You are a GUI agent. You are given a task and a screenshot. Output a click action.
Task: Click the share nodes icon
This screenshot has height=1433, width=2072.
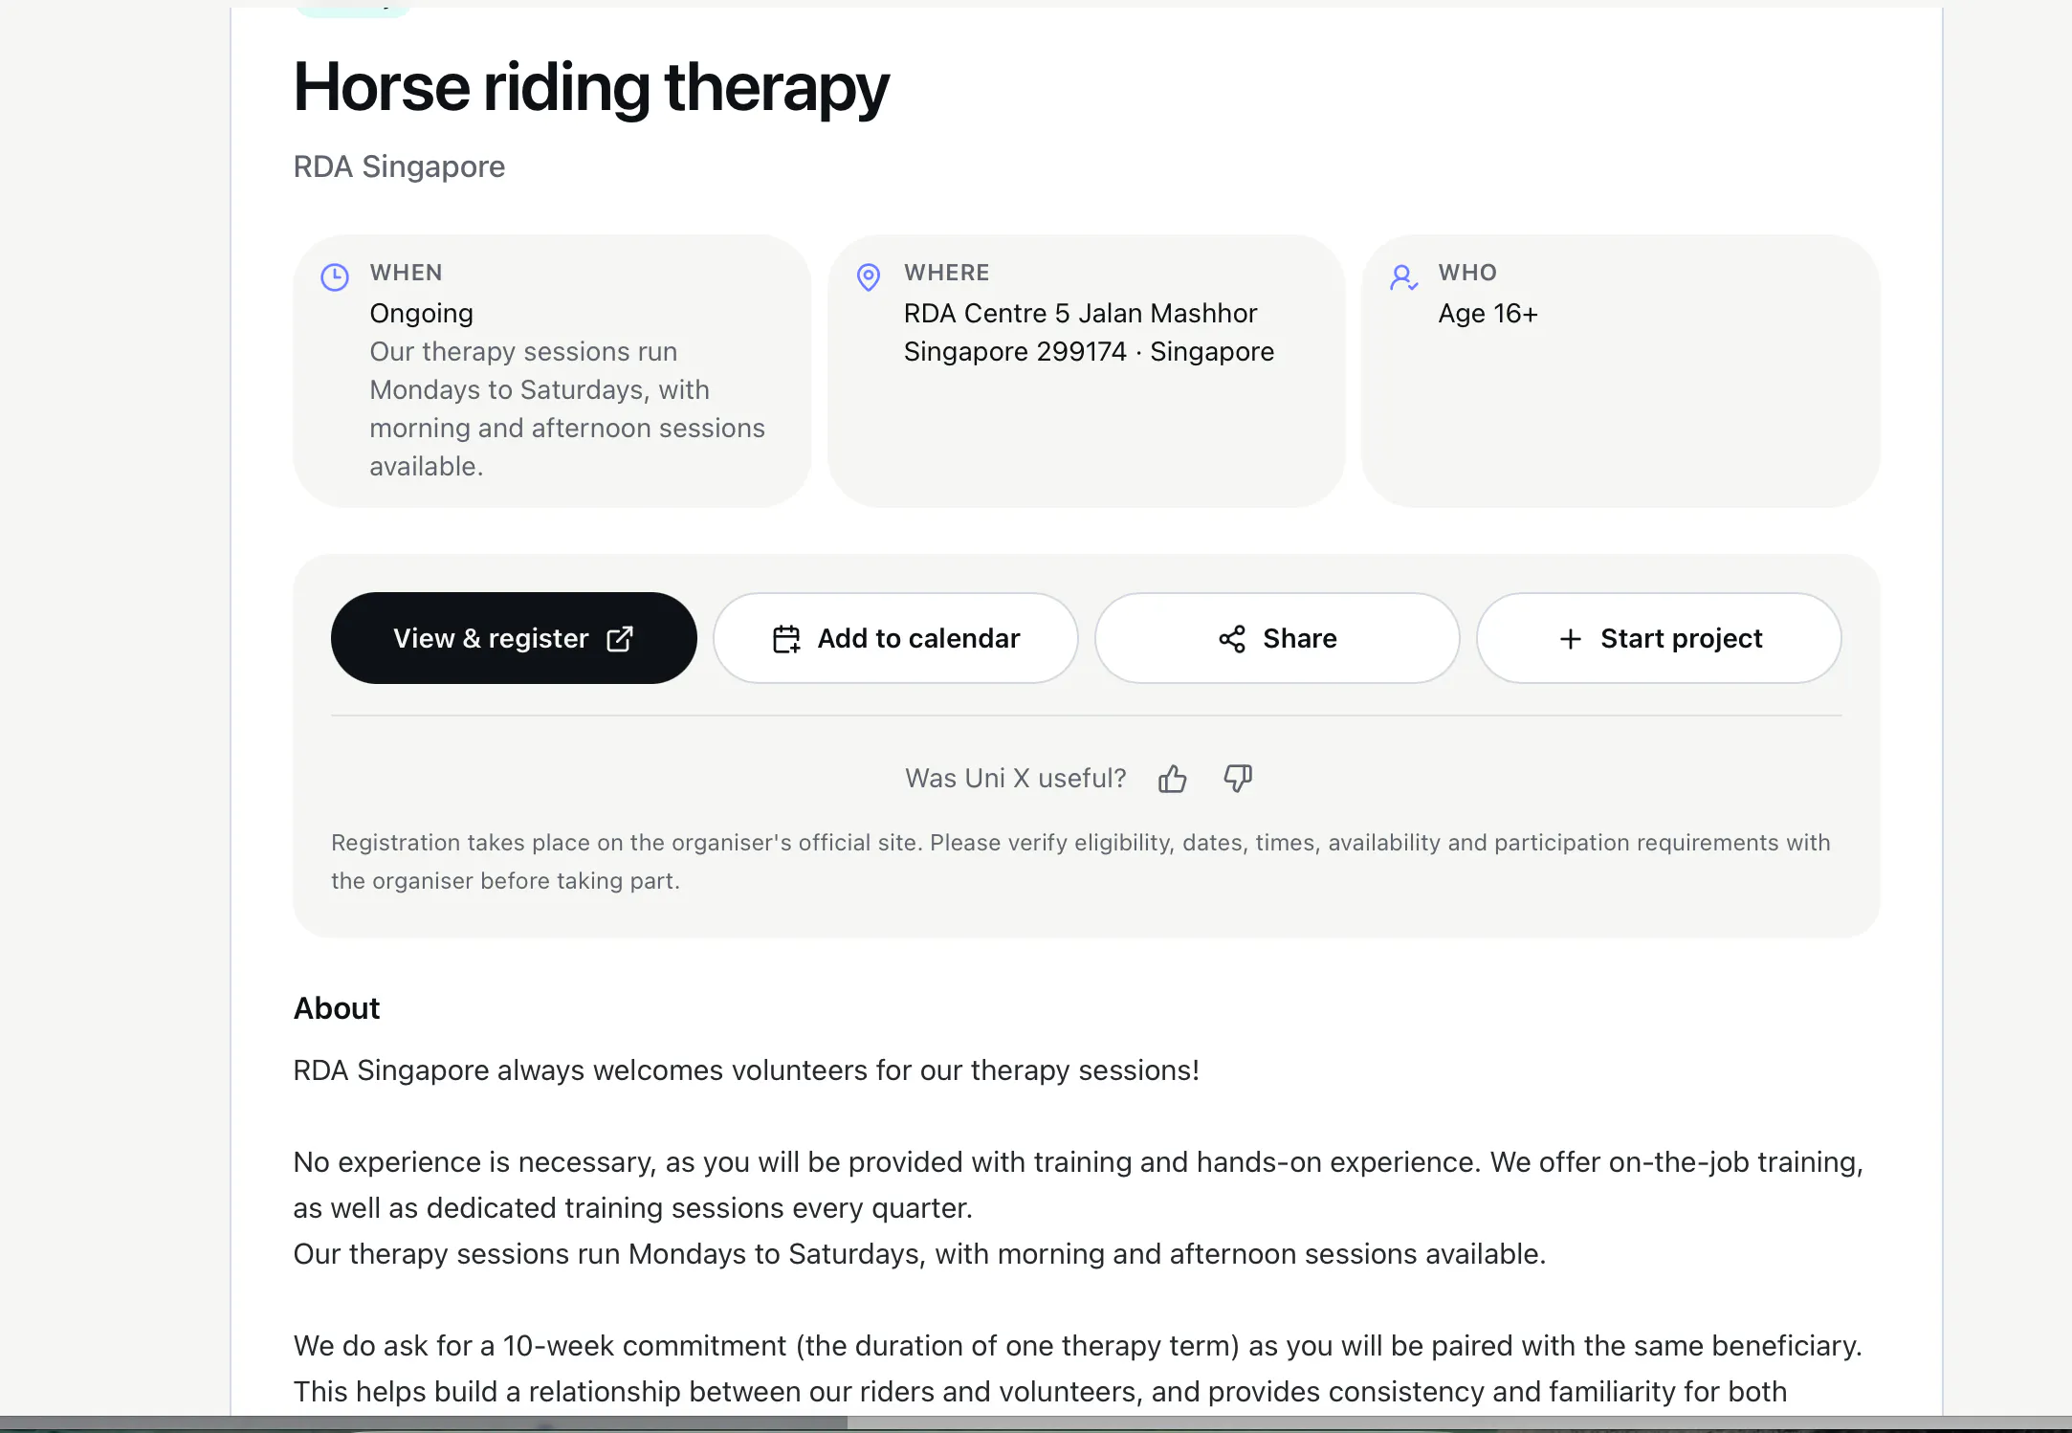click(1232, 638)
